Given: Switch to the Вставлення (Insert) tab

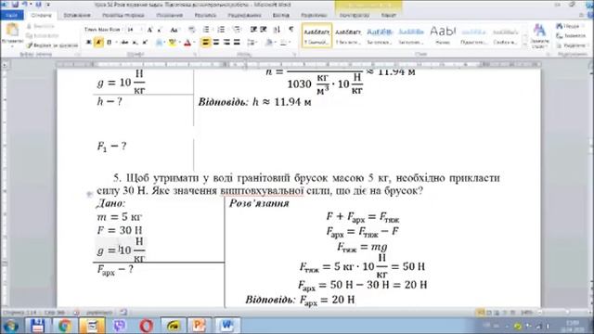Looking at the screenshot, I should [77, 15].
